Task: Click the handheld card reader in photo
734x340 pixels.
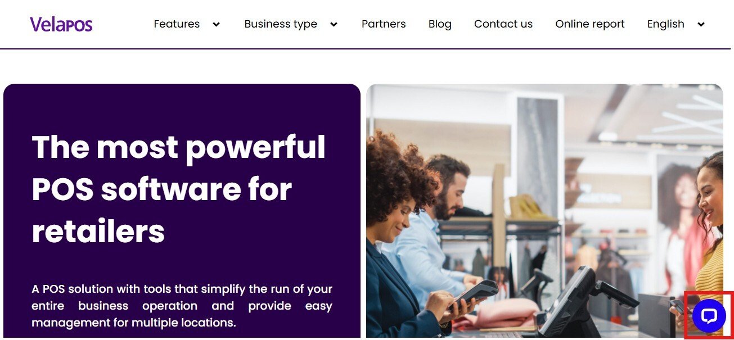Action: 475,293
